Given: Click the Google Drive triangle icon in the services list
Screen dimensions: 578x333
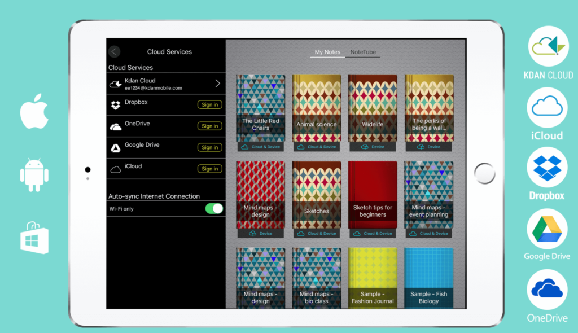Looking at the screenshot, I should (115, 148).
